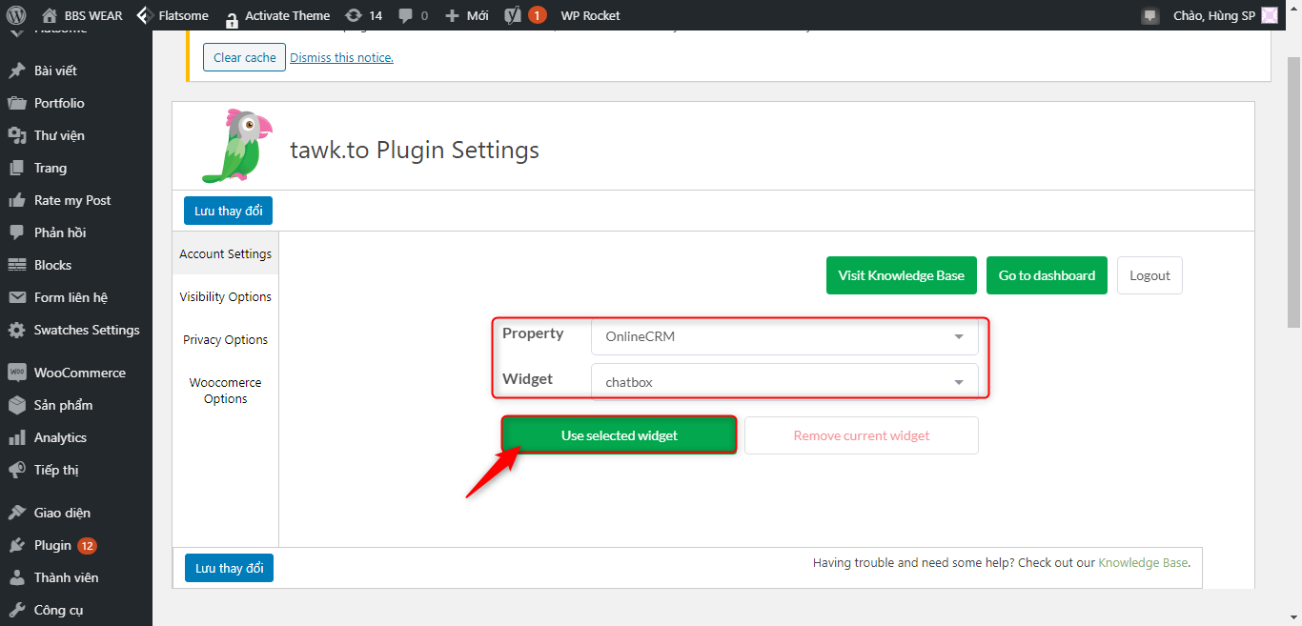This screenshot has width=1302, height=626.
Task: Expand the Widget dropdown showing chatbox
Action: (x=784, y=382)
